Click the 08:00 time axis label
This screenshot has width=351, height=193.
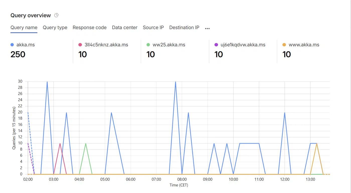point(182,179)
